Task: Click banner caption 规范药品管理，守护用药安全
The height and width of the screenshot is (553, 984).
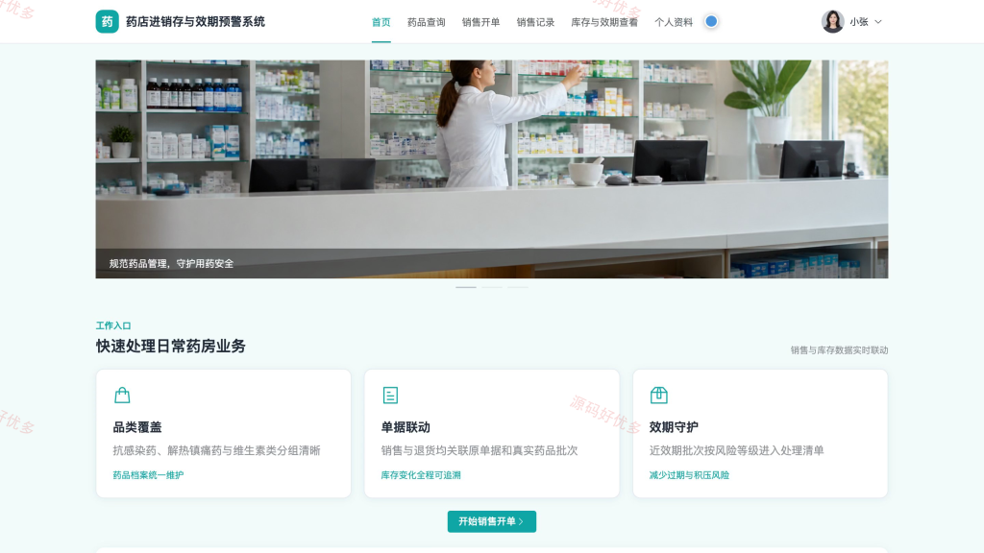Action: click(171, 263)
